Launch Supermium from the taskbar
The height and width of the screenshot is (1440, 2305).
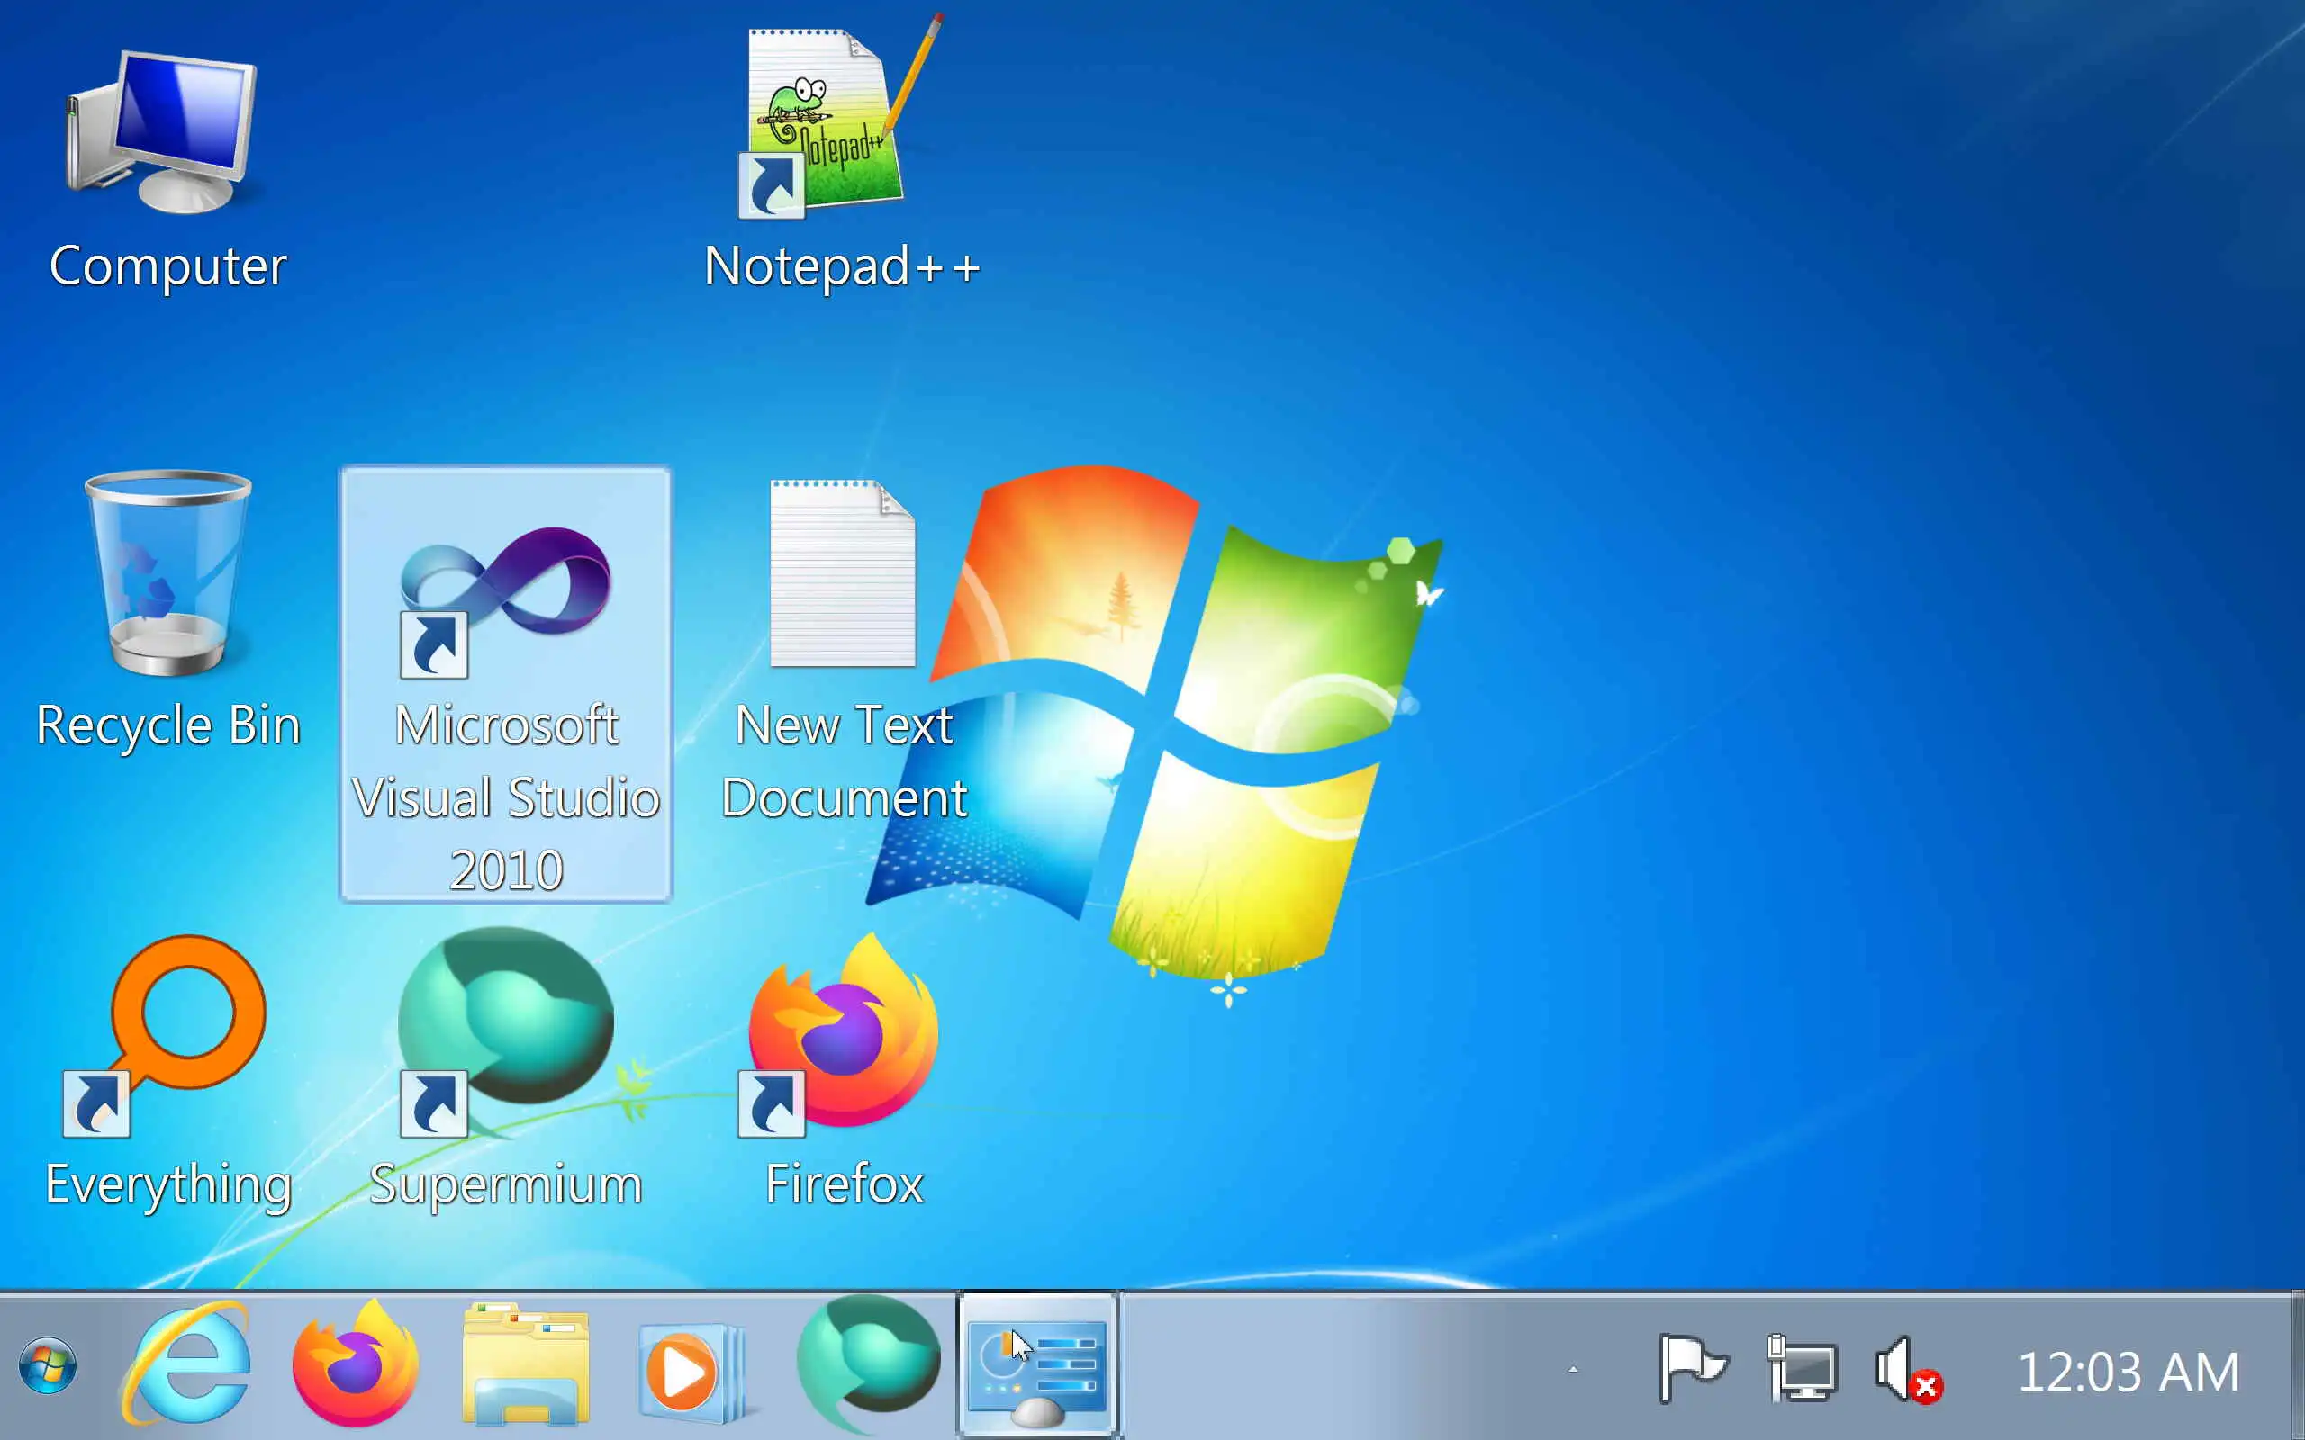coord(867,1367)
